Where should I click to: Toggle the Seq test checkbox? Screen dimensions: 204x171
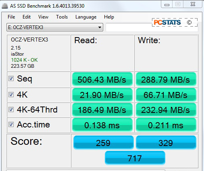tap(11, 79)
